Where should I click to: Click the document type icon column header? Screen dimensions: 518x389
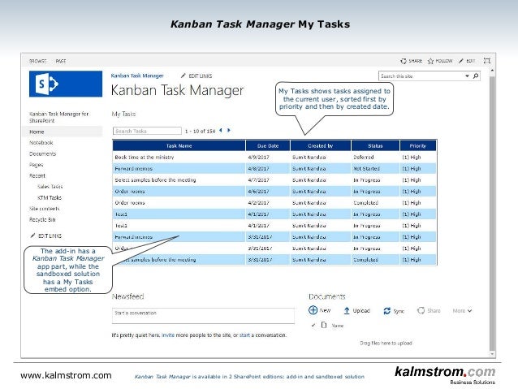[x=324, y=325]
